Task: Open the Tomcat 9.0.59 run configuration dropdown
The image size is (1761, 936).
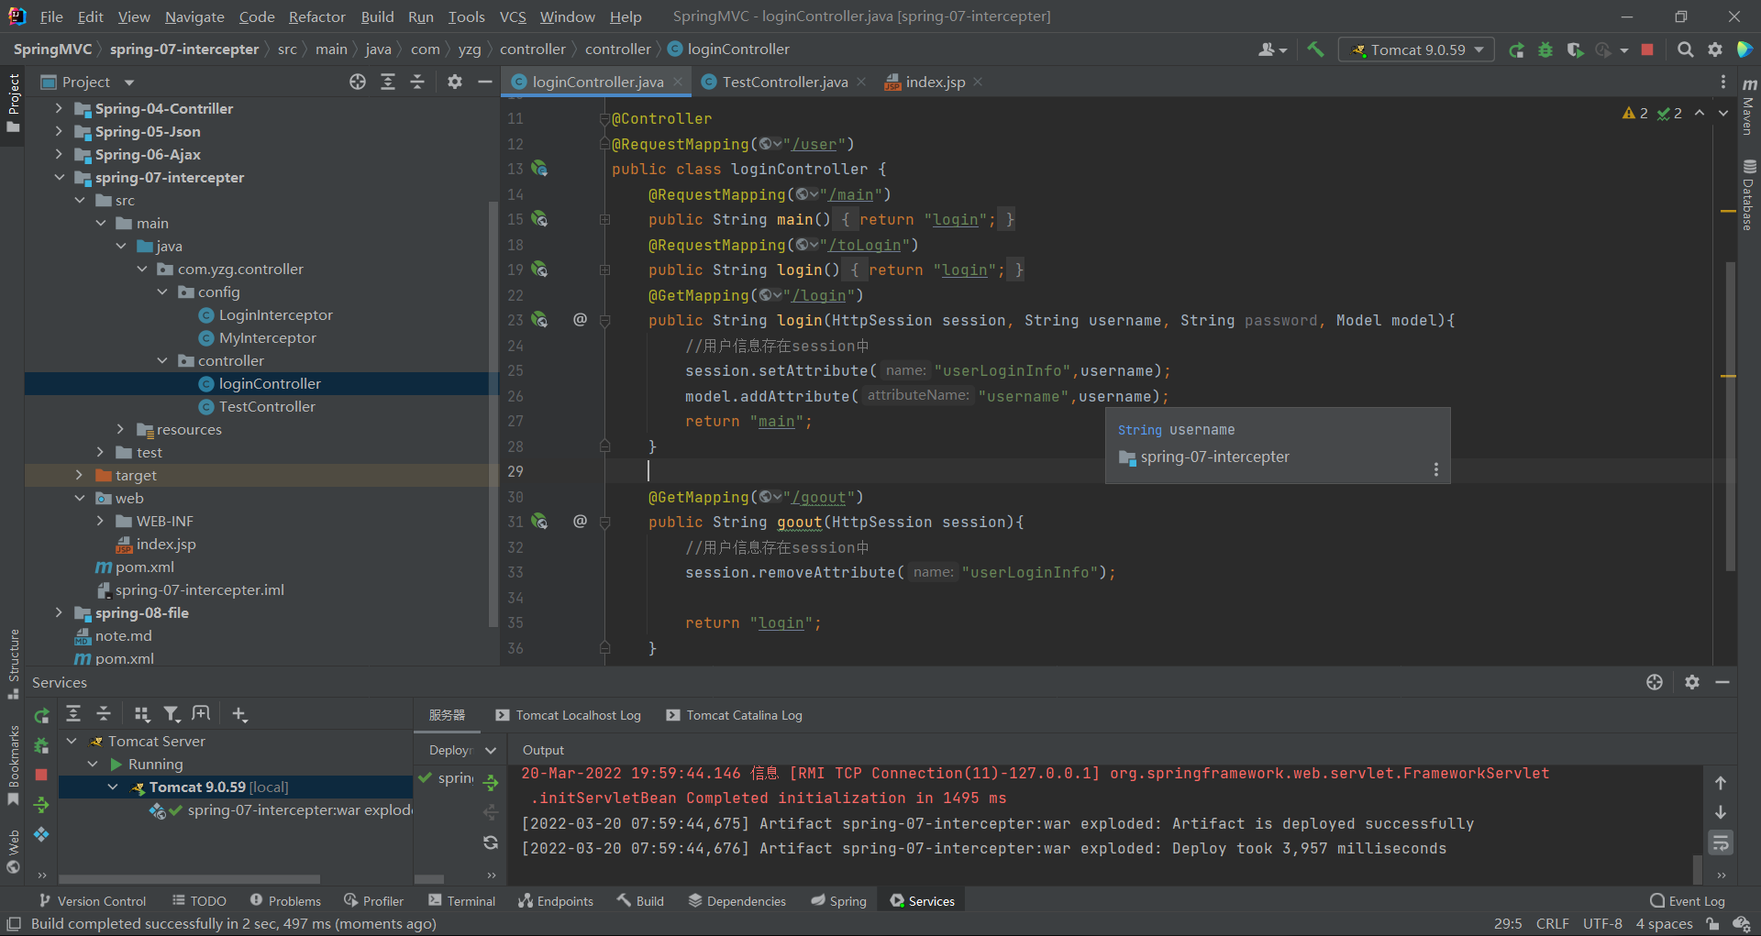Action: (1417, 50)
